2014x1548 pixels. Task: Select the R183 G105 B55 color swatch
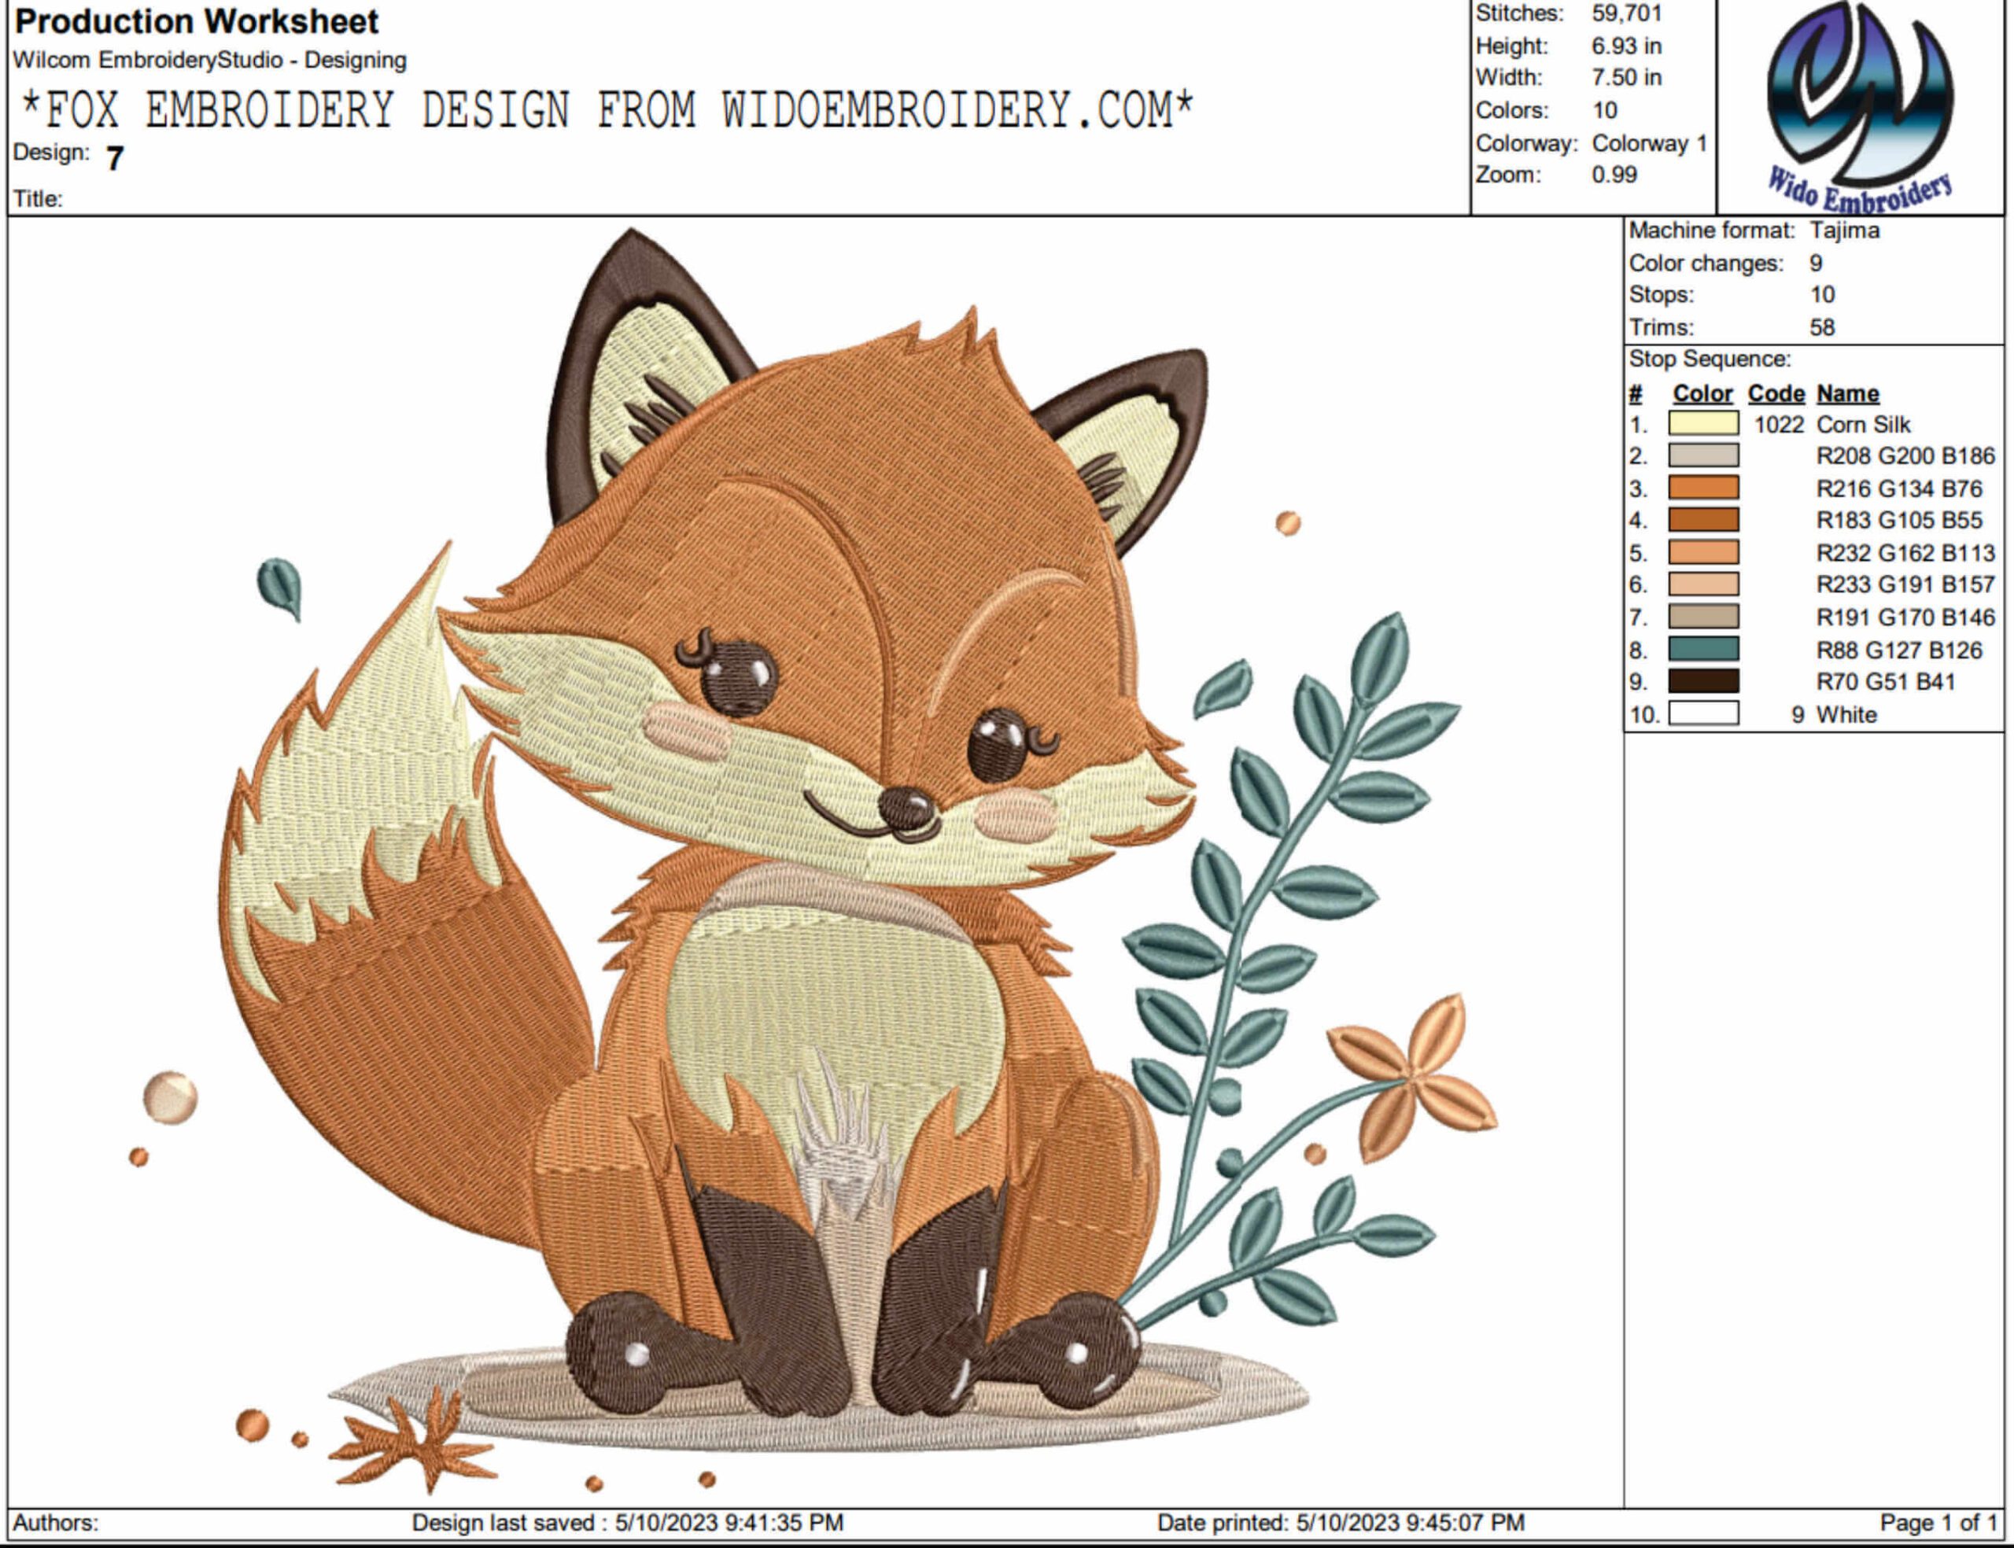(1702, 520)
